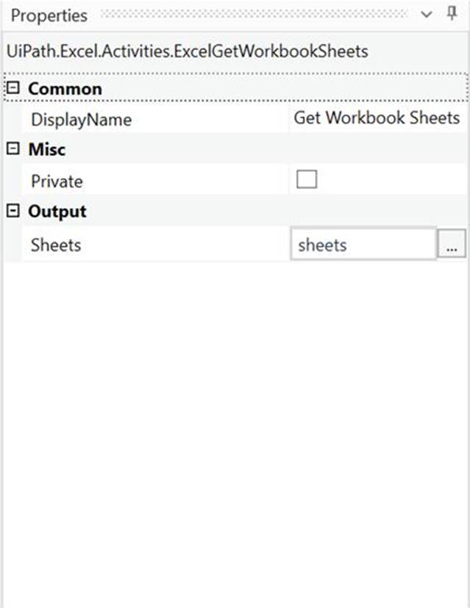Select the Sheets property row label
Screen dimensions: 470x608
(x=56, y=246)
